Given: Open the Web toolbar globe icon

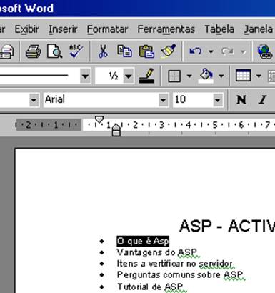Looking at the screenshot, I should click(x=264, y=51).
